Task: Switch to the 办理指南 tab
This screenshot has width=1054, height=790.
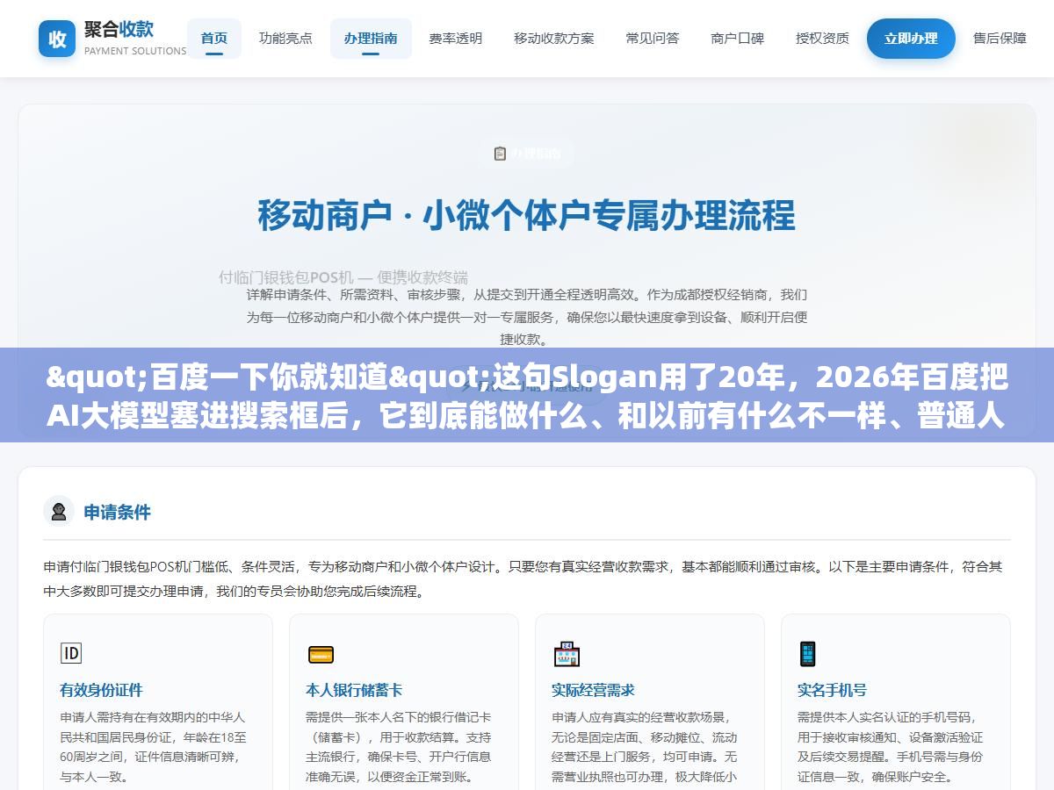Action: click(371, 39)
